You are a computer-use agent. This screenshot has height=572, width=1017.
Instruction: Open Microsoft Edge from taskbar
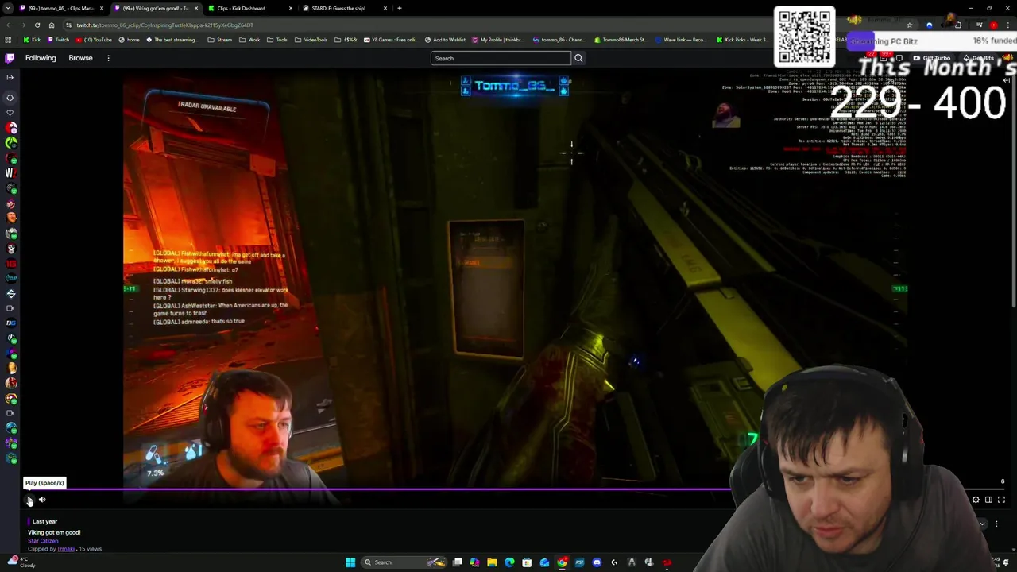click(509, 562)
